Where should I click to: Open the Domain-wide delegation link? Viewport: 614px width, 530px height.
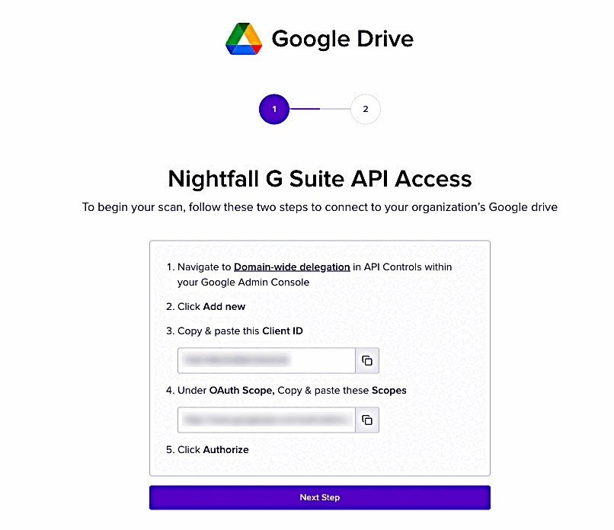pyautogui.click(x=292, y=267)
